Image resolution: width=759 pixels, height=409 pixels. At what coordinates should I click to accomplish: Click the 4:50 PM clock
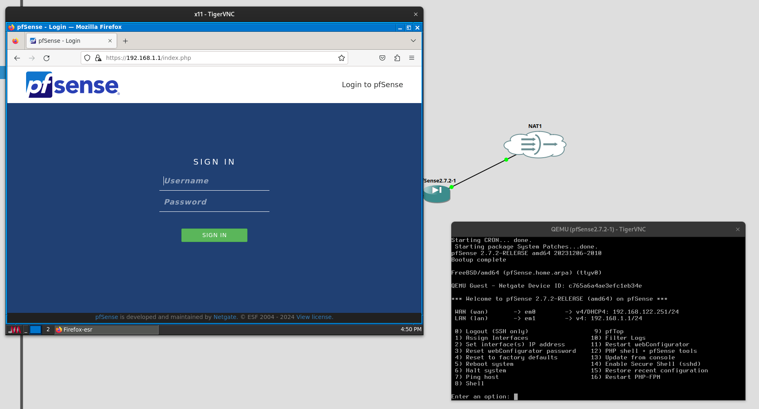tap(411, 329)
